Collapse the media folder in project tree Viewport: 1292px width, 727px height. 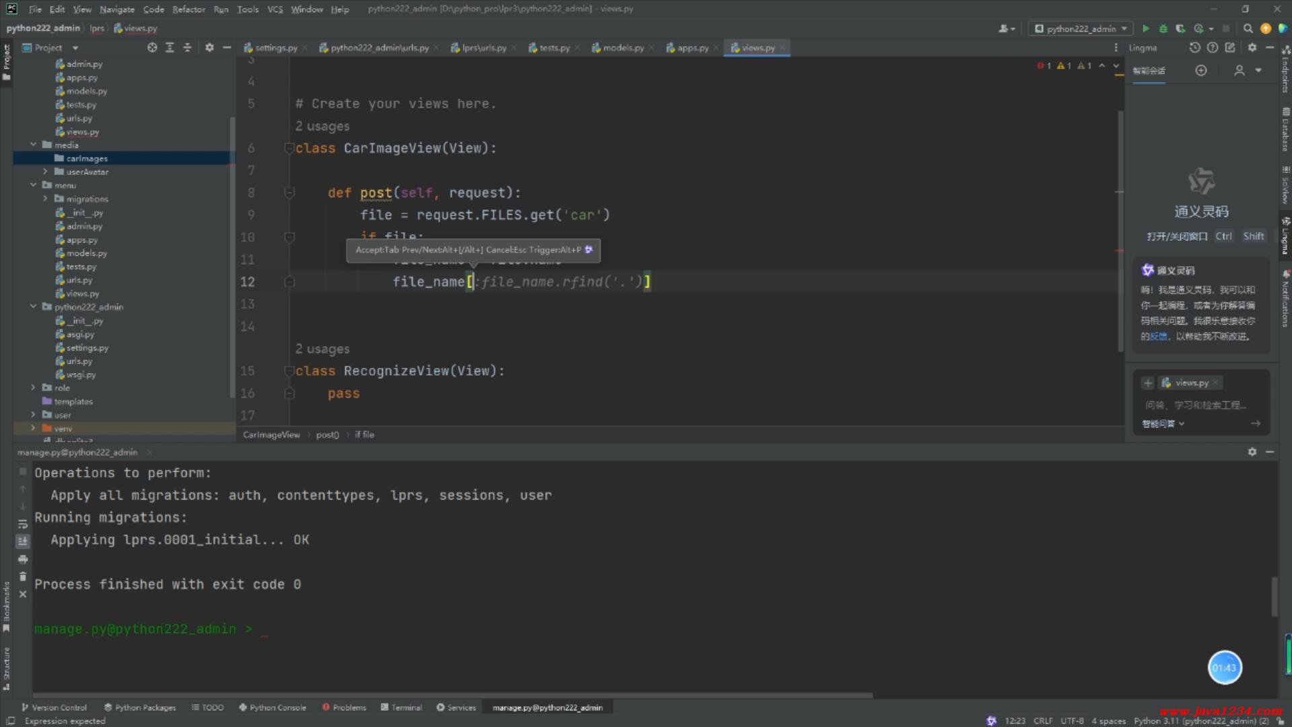pos(33,145)
